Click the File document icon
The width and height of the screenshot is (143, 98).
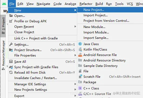click(80, 71)
